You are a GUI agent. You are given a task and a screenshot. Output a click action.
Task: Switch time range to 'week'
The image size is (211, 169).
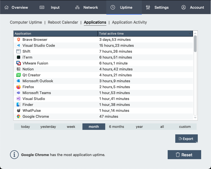(x=71, y=127)
